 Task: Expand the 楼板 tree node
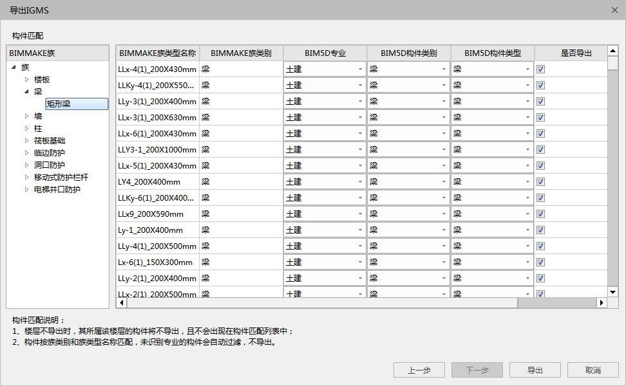[x=27, y=79]
